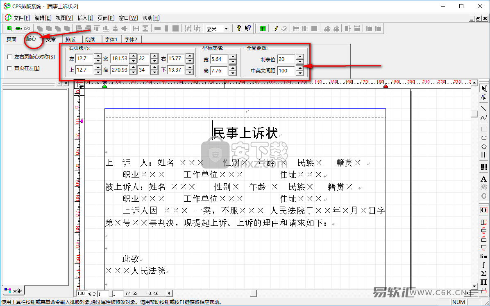Open the 大纲 outline tab
Screen dimensions: 490x306
click(14, 291)
